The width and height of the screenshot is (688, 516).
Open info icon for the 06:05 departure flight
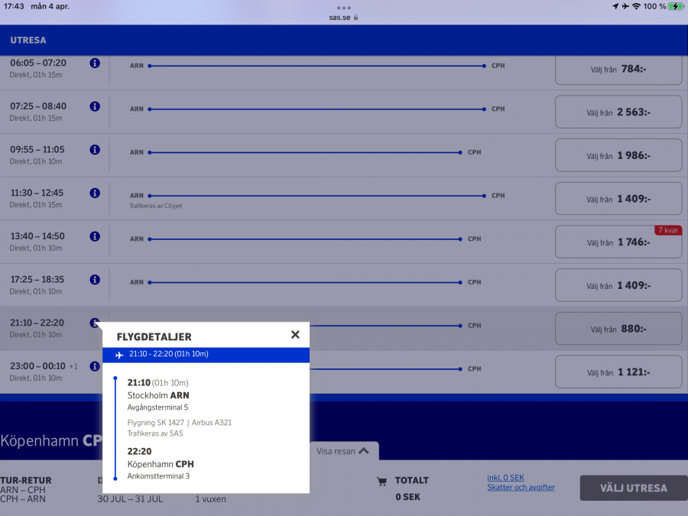click(x=95, y=63)
